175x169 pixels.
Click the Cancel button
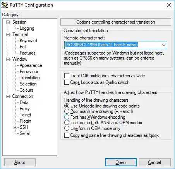point(155,162)
